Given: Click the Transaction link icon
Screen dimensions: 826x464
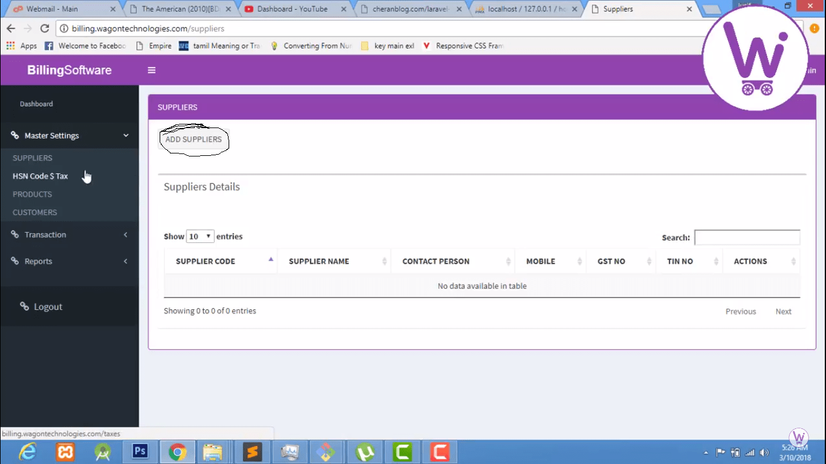Looking at the screenshot, I should pos(15,234).
